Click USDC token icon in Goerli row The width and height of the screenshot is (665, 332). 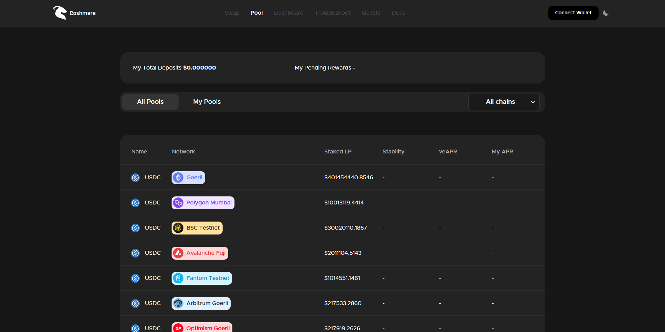click(x=135, y=178)
